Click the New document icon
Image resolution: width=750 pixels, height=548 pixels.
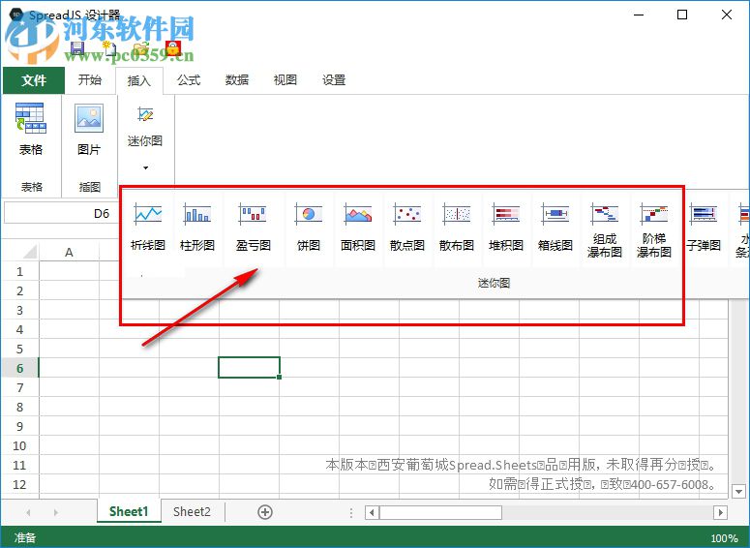[x=109, y=48]
